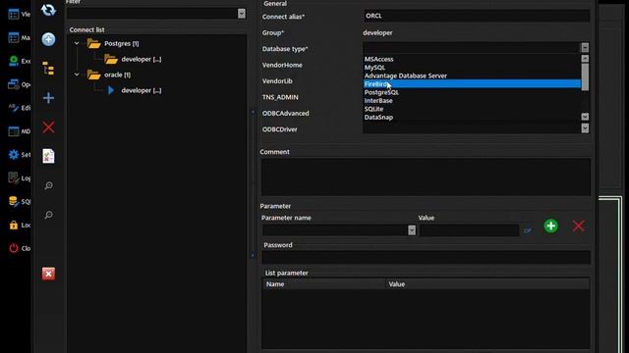Choose SQLite from database list

point(472,109)
